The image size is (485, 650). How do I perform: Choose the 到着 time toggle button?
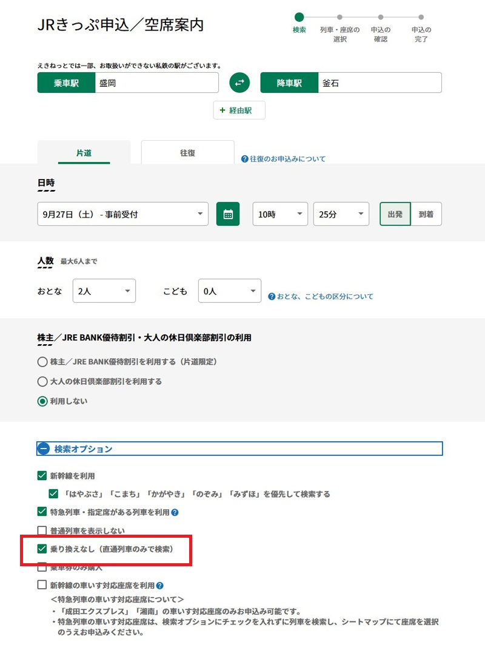pos(426,214)
